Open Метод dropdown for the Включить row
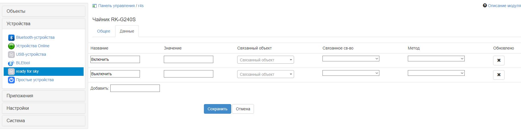This screenshot has height=140, width=521. point(436,59)
